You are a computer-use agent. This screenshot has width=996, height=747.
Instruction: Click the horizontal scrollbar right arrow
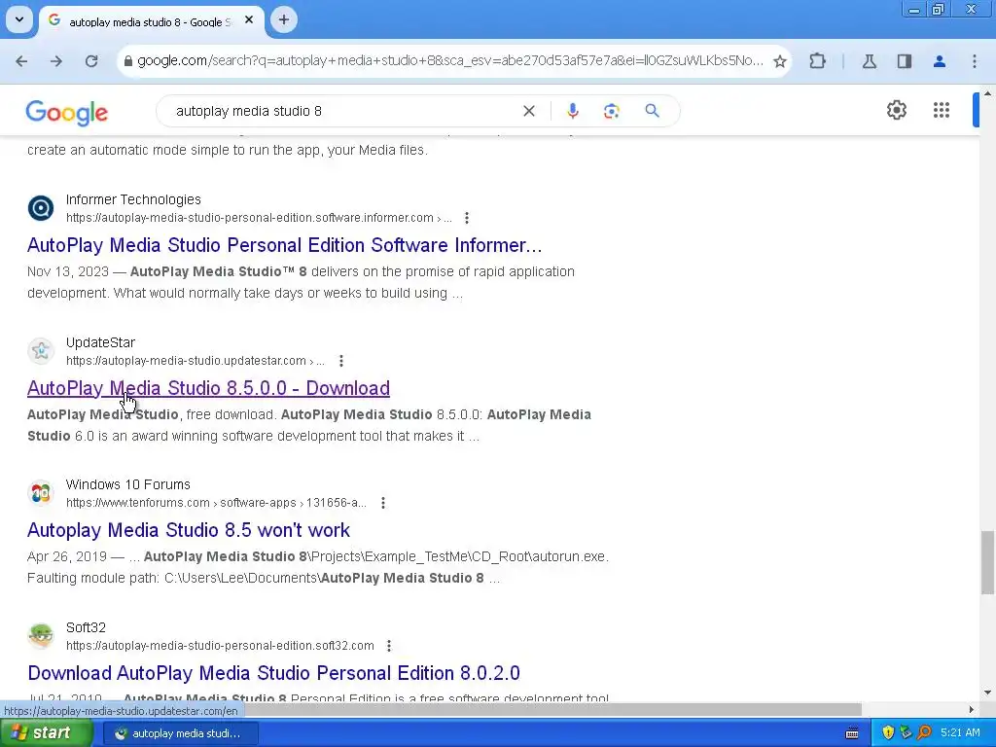972,709
